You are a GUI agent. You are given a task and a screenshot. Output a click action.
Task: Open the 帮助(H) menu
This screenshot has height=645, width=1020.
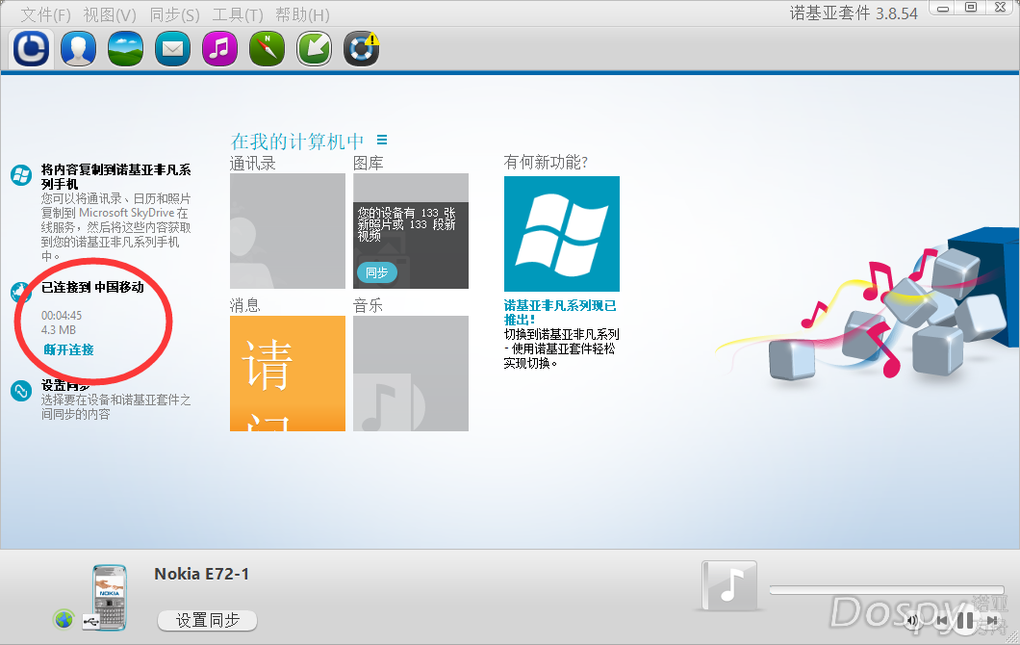click(302, 14)
